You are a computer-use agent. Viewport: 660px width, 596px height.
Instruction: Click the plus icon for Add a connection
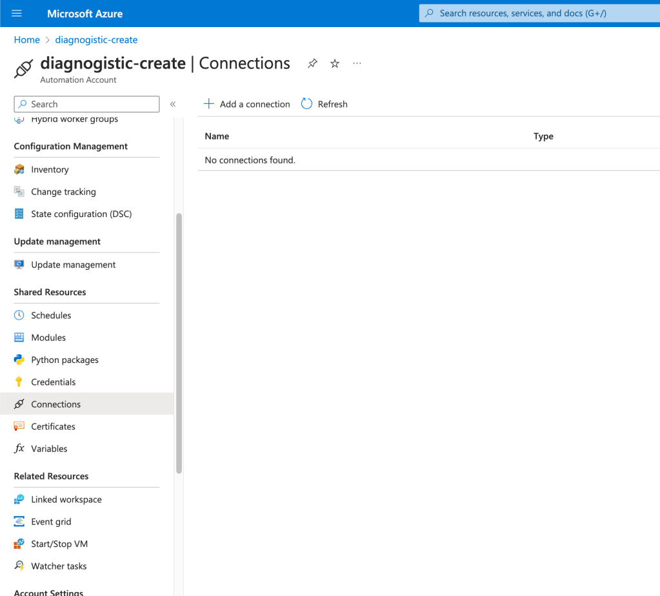coord(209,103)
